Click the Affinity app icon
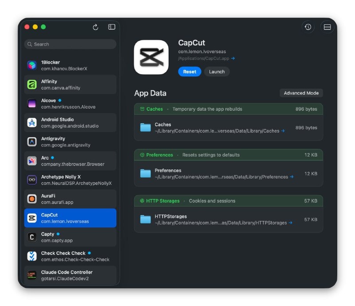Screen dimensions: 355x306 (x=32, y=84)
